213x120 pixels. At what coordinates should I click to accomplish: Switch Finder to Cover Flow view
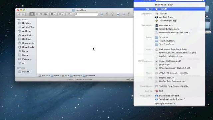click(46, 14)
